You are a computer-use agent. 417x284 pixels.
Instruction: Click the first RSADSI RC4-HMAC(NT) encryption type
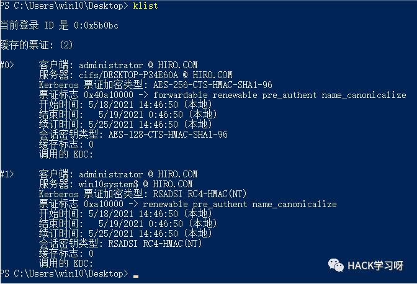pos(200,194)
